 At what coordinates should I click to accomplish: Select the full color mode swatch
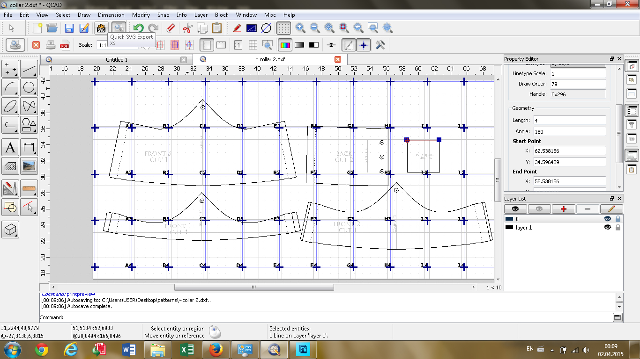pos(284,45)
